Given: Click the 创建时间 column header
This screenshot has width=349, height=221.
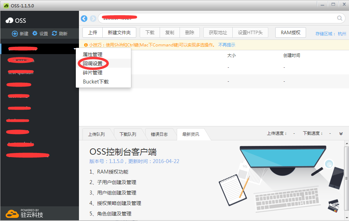Looking at the screenshot, I should coord(292,56).
